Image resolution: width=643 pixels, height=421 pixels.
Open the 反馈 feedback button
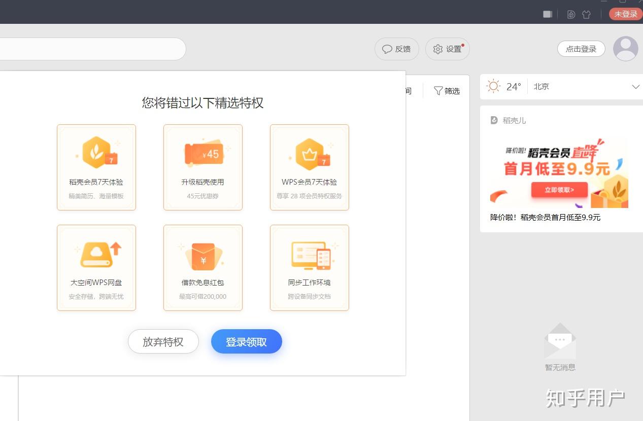pos(396,49)
